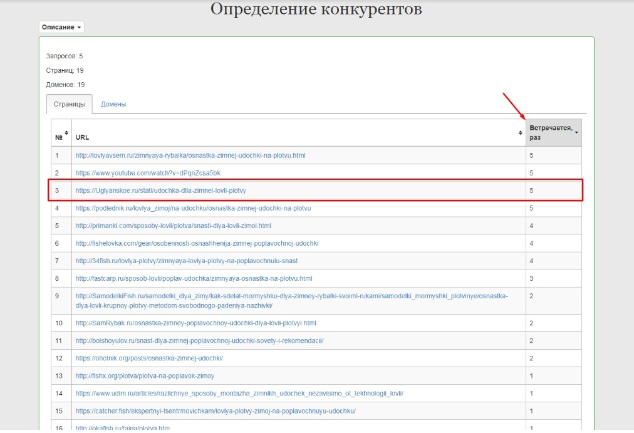Image resolution: width=634 pixels, height=433 pixels.
Task: Open SamodelkiFish.ru samodelki link
Action: [x=291, y=301]
